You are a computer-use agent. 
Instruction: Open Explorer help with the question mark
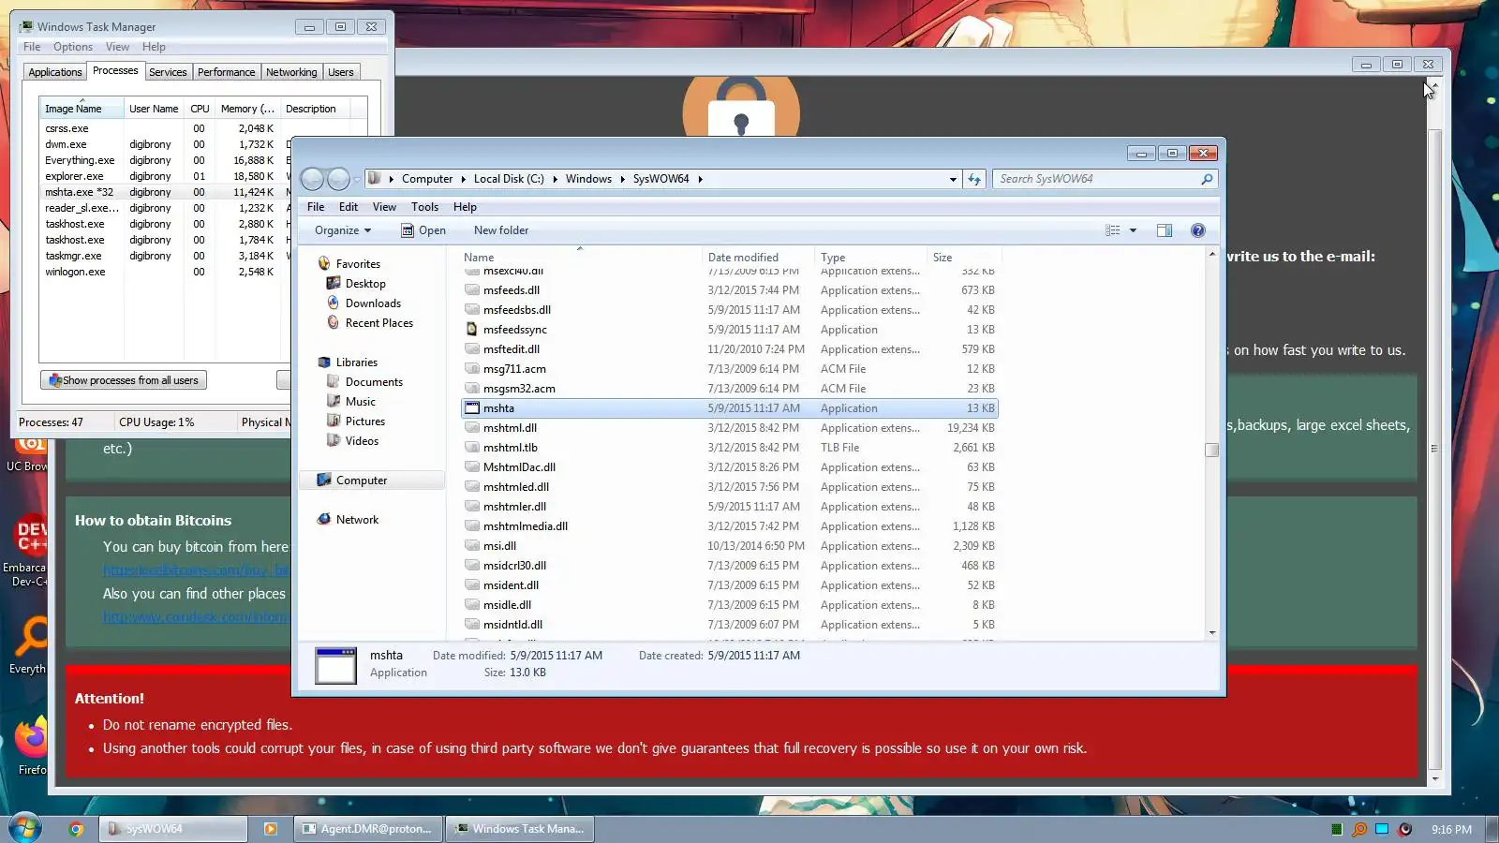point(1197,230)
